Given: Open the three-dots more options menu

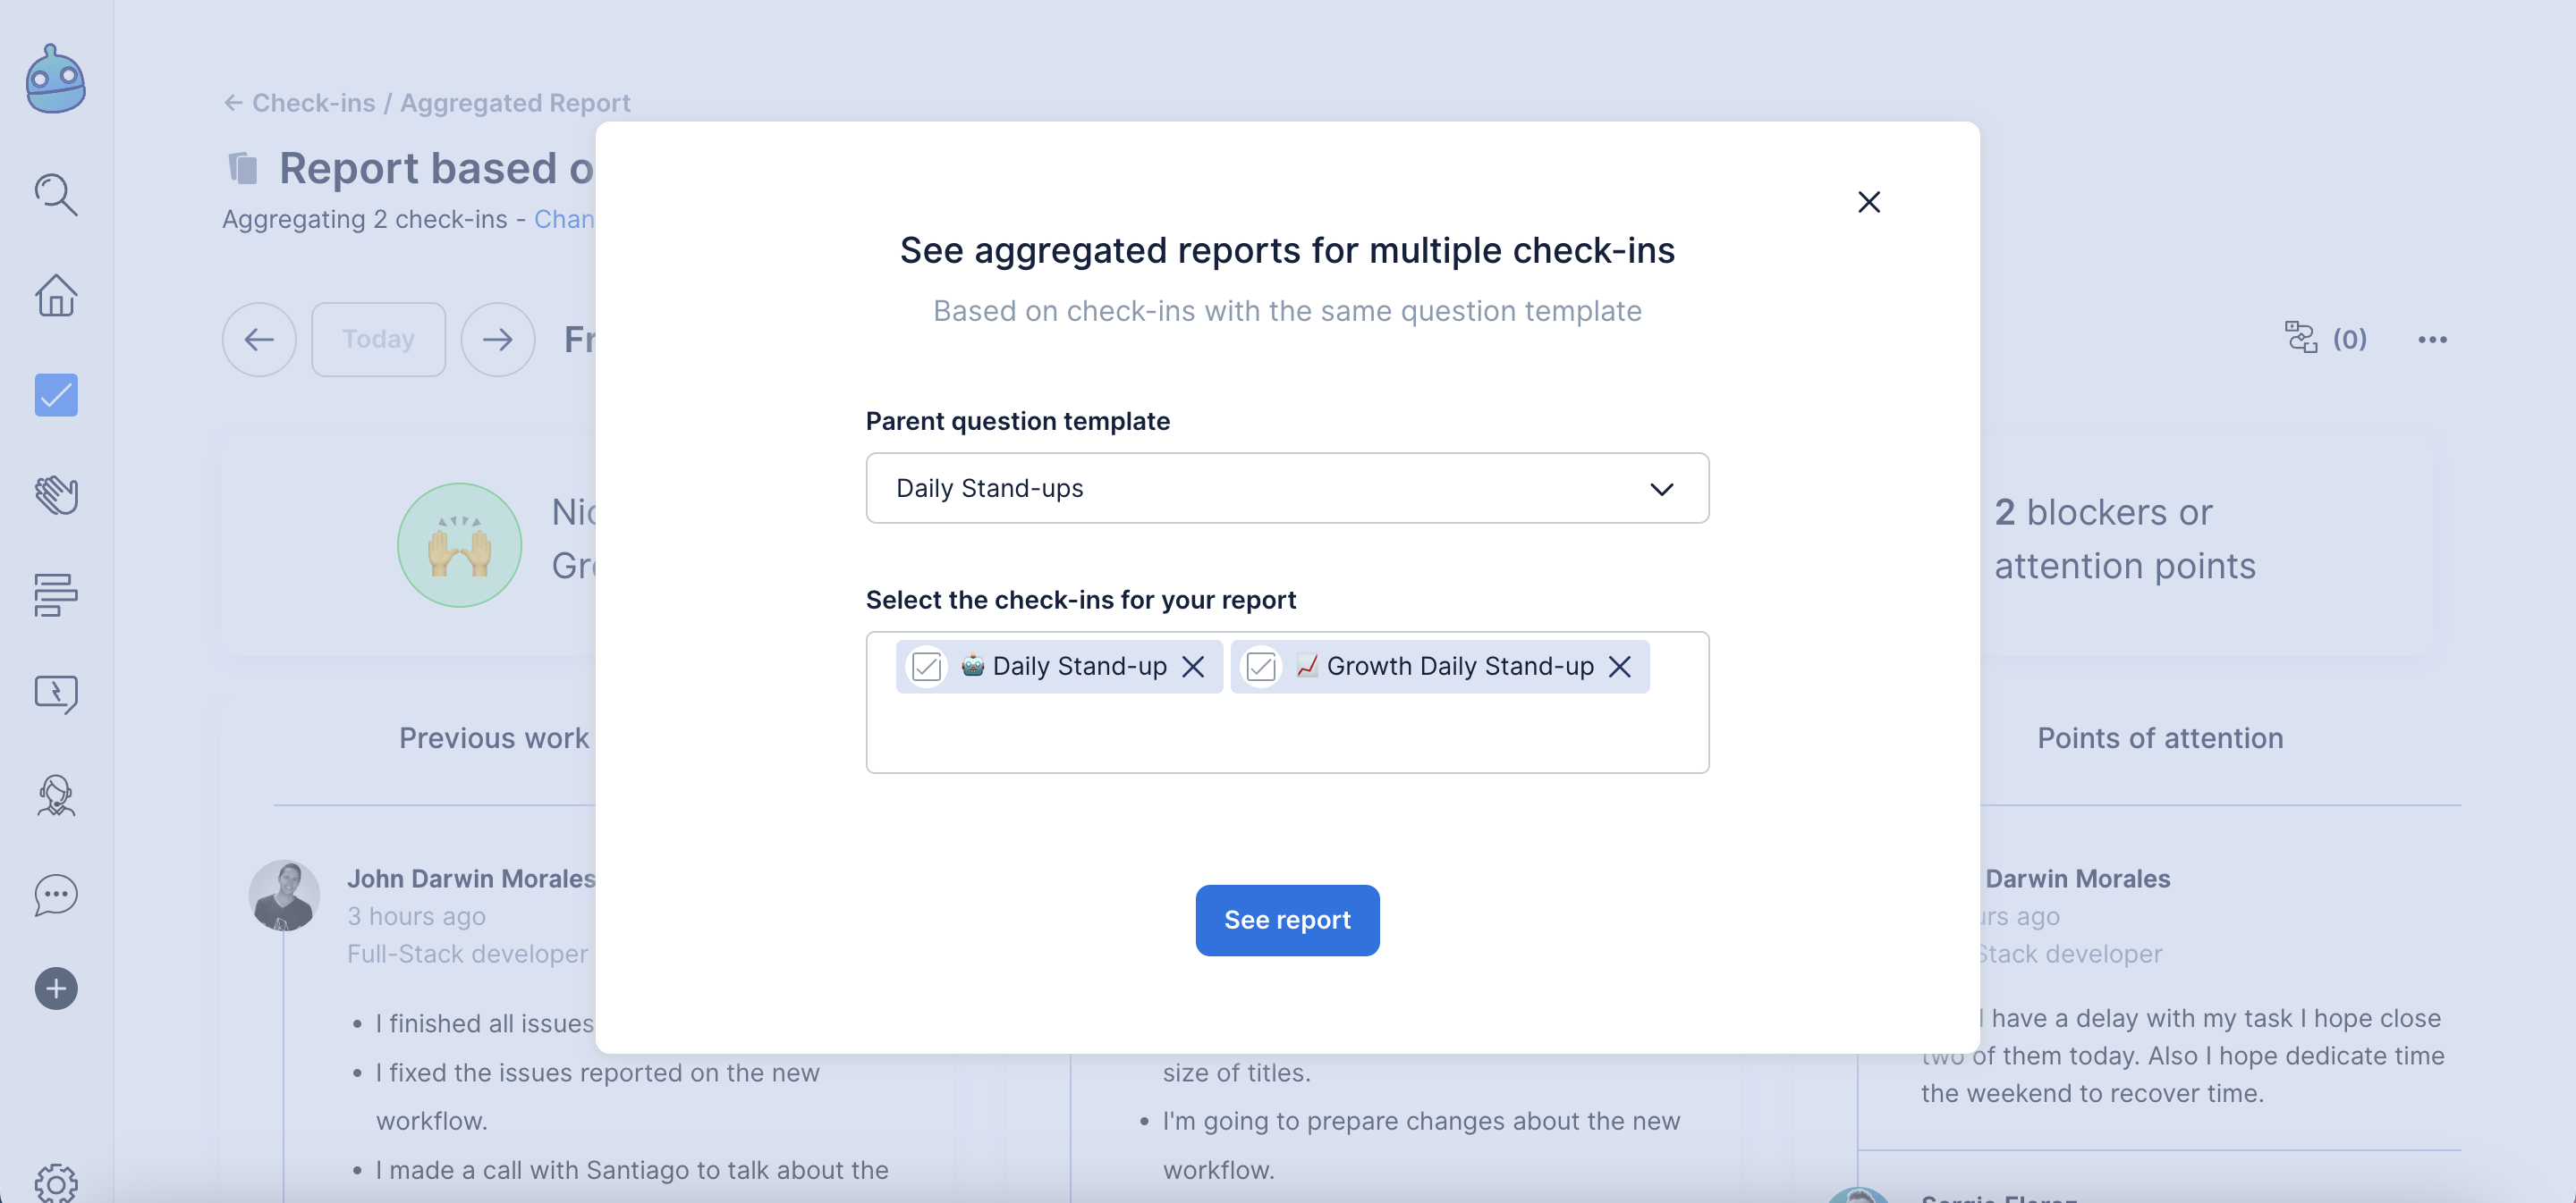Looking at the screenshot, I should (x=2432, y=340).
